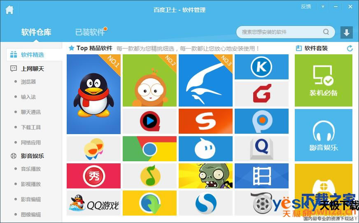Open the download manager arrow icon

coord(346,32)
